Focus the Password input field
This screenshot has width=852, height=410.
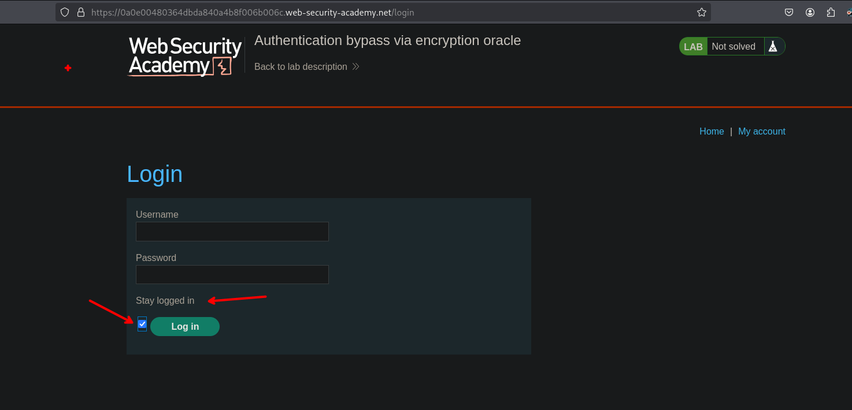pos(232,275)
